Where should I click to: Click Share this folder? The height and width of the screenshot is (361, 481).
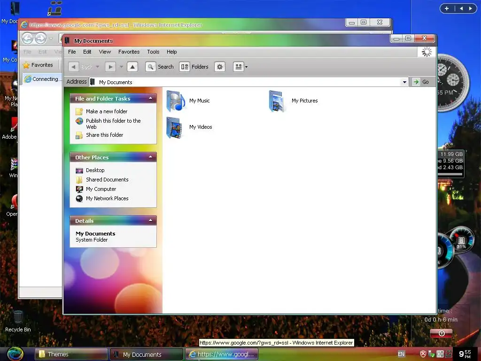pos(104,135)
